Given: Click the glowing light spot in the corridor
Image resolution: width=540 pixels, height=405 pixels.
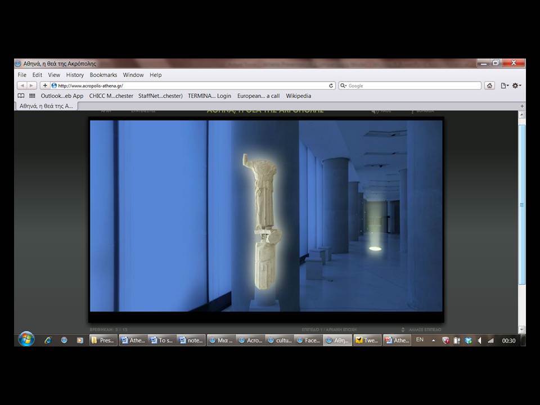Looking at the screenshot, I should pyautogui.click(x=375, y=248).
